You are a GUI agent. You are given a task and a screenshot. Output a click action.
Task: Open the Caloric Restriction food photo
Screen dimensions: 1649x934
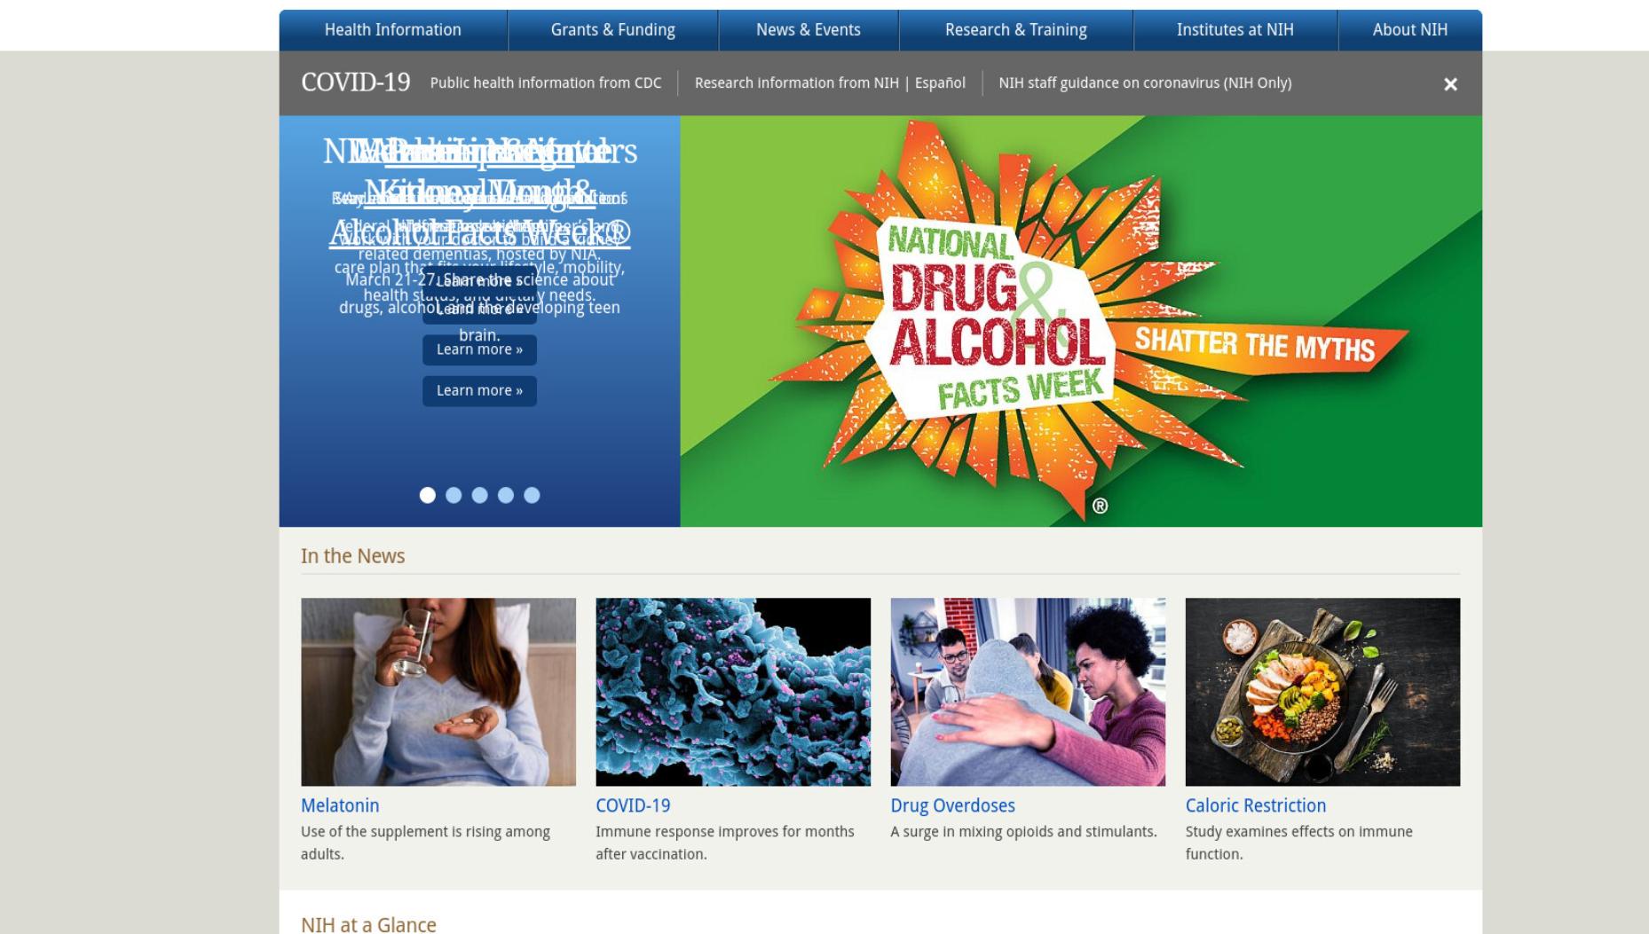click(x=1322, y=692)
